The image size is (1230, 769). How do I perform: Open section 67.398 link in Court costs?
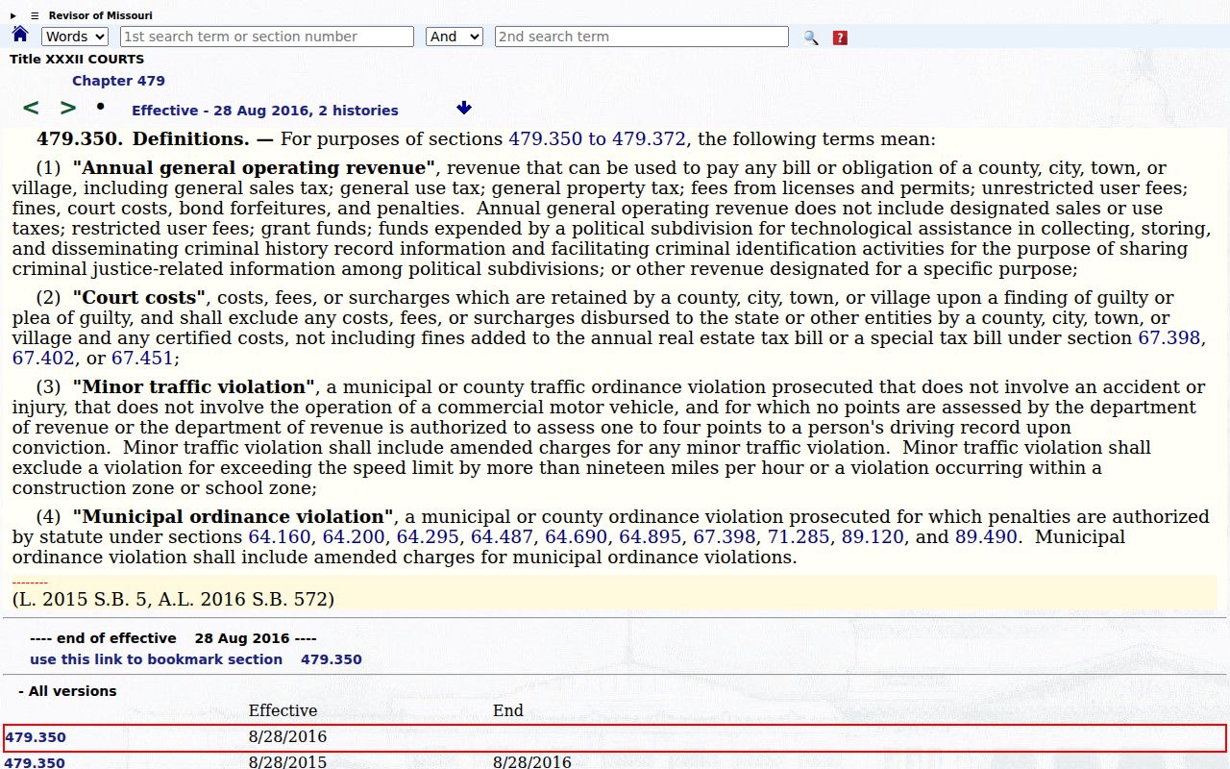(x=1168, y=338)
